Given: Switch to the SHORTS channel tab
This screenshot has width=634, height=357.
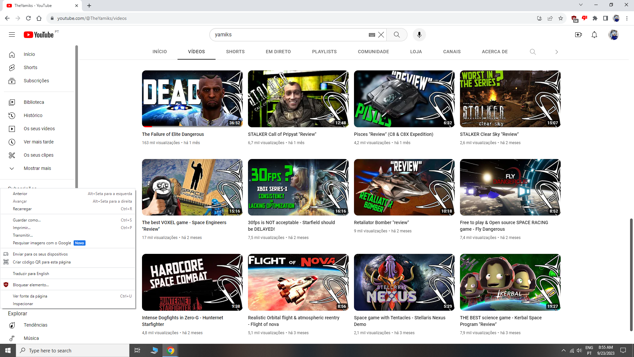Looking at the screenshot, I should tap(235, 52).
